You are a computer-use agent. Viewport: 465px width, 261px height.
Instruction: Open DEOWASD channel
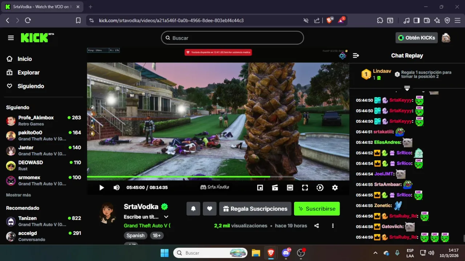point(44,165)
